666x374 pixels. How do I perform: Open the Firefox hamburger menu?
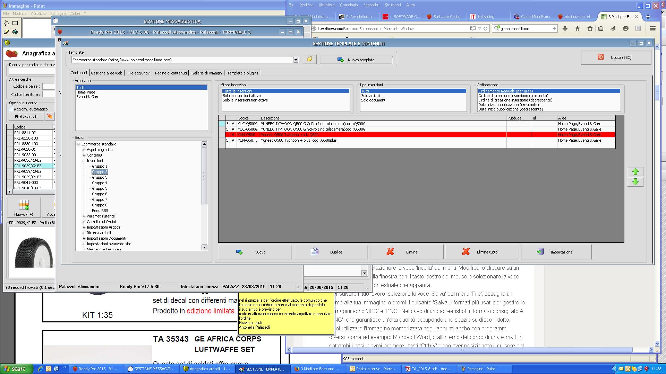[652, 29]
